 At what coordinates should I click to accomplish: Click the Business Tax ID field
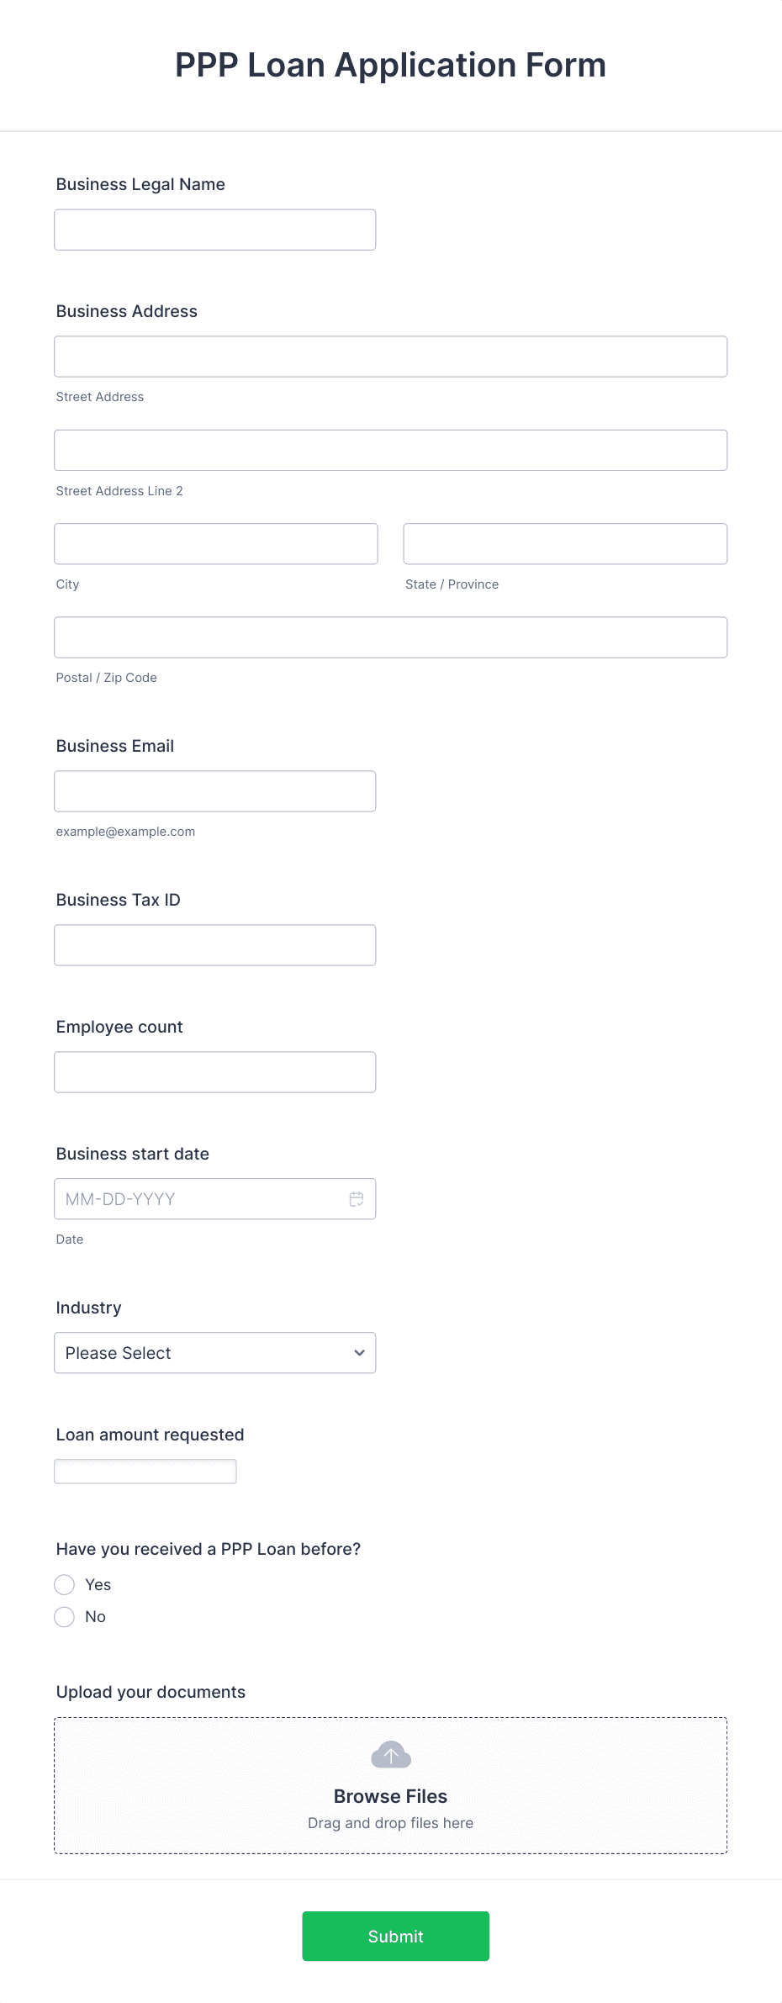tap(215, 945)
